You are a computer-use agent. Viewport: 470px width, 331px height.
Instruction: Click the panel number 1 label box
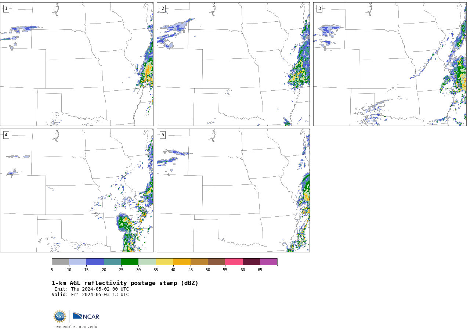pyautogui.click(x=6, y=8)
